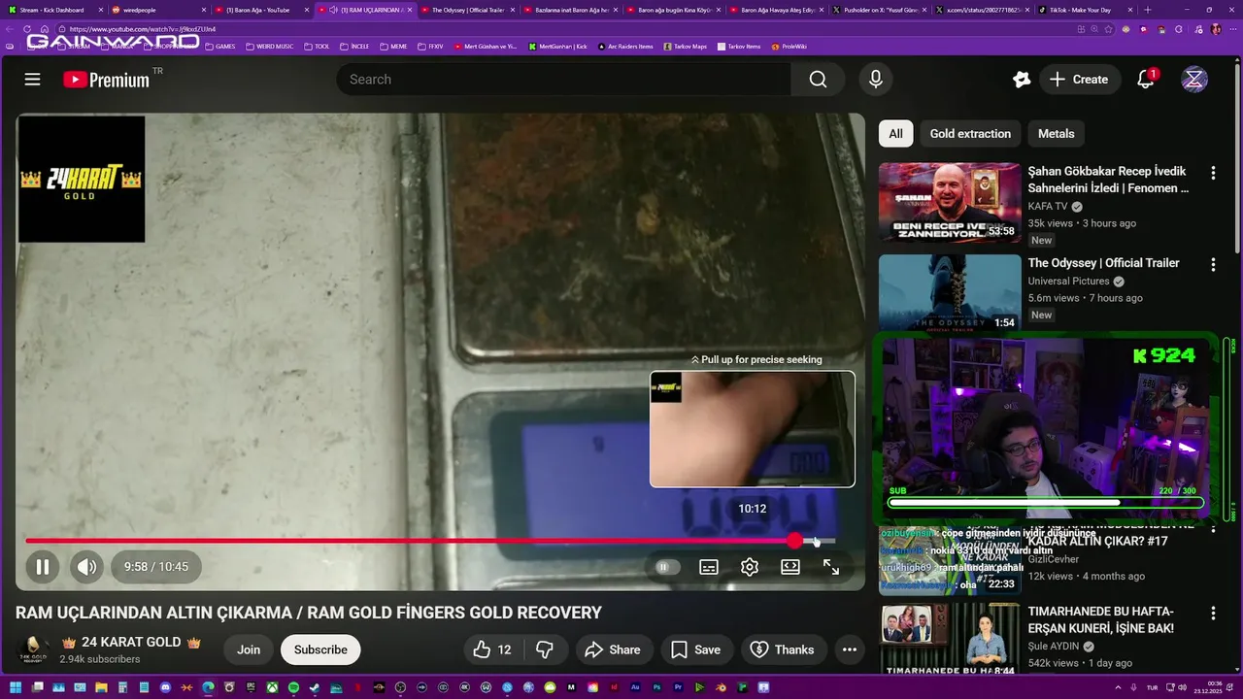Open the YouTube guide hamburger menu
The height and width of the screenshot is (699, 1243).
32,80
